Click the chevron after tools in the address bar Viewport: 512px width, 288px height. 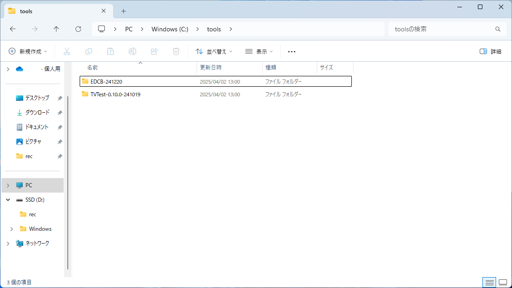[231, 29]
